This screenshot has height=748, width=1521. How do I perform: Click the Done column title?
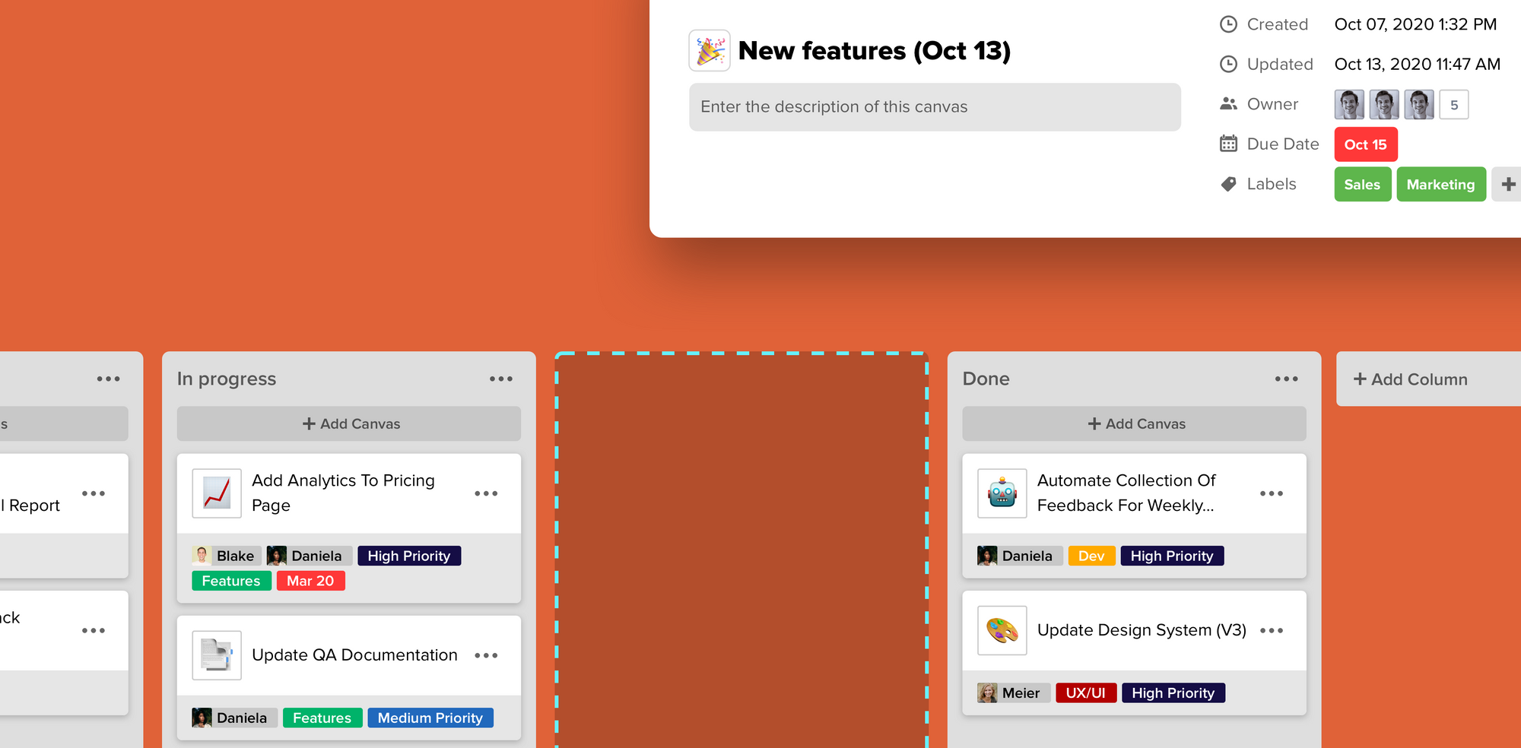coord(986,379)
